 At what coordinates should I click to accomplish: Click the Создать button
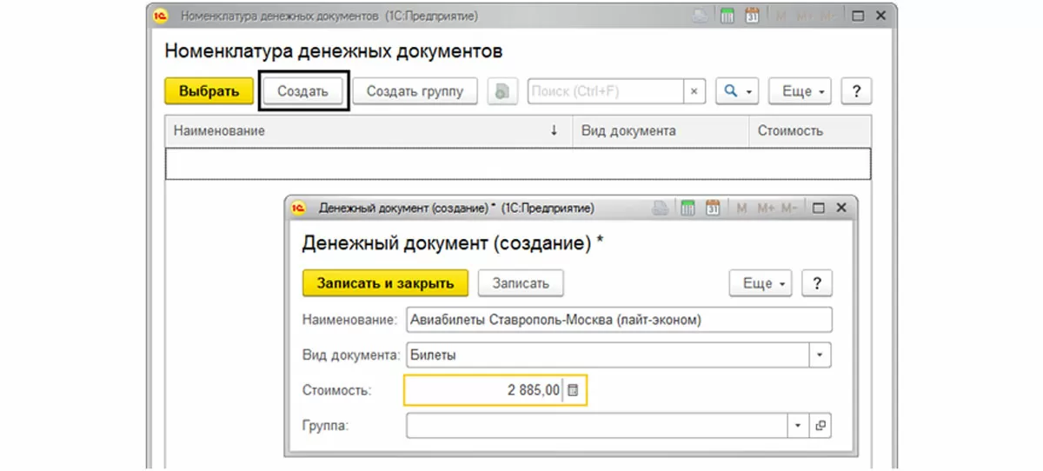tap(302, 91)
